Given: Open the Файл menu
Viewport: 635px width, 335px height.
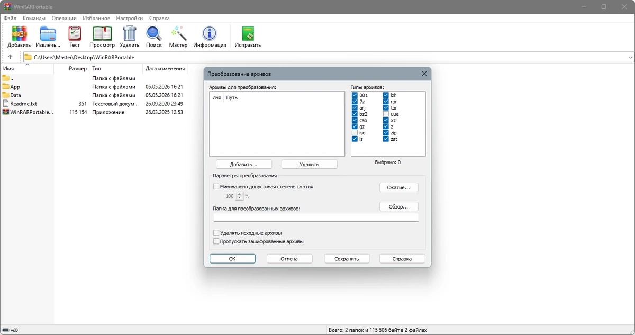Looking at the screenshot, I should 10,18.
